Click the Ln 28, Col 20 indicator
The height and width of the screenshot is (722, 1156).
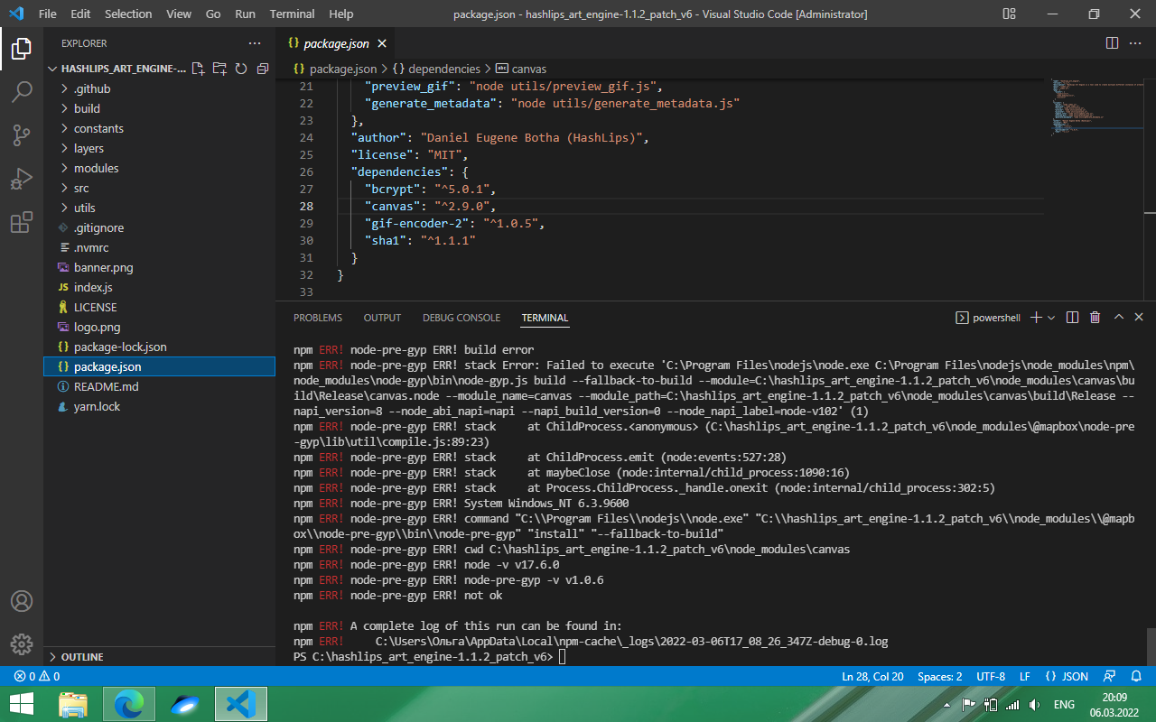pyautogui.click(x=872, y=676)
